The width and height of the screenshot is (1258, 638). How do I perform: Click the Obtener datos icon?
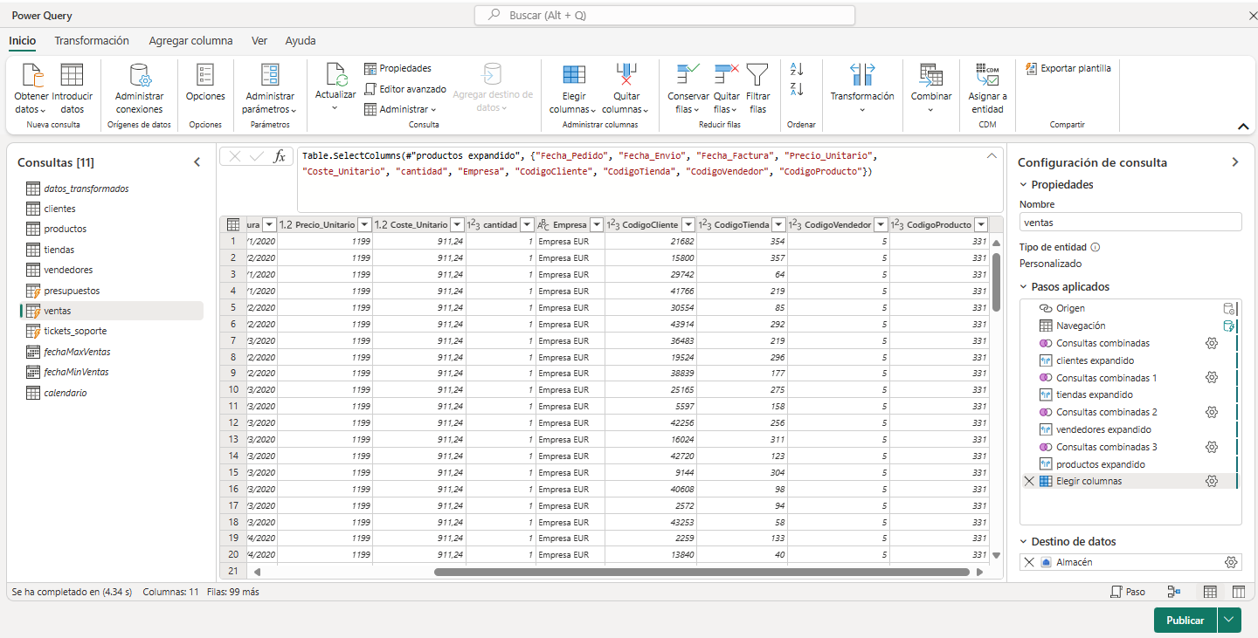(31, 76)
